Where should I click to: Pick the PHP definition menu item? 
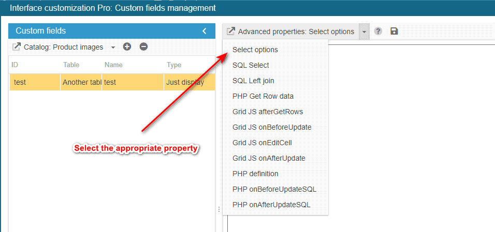(x=255, y=174)
